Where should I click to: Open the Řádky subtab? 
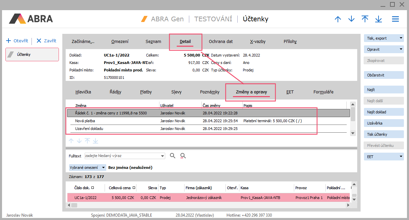point(115,92)
